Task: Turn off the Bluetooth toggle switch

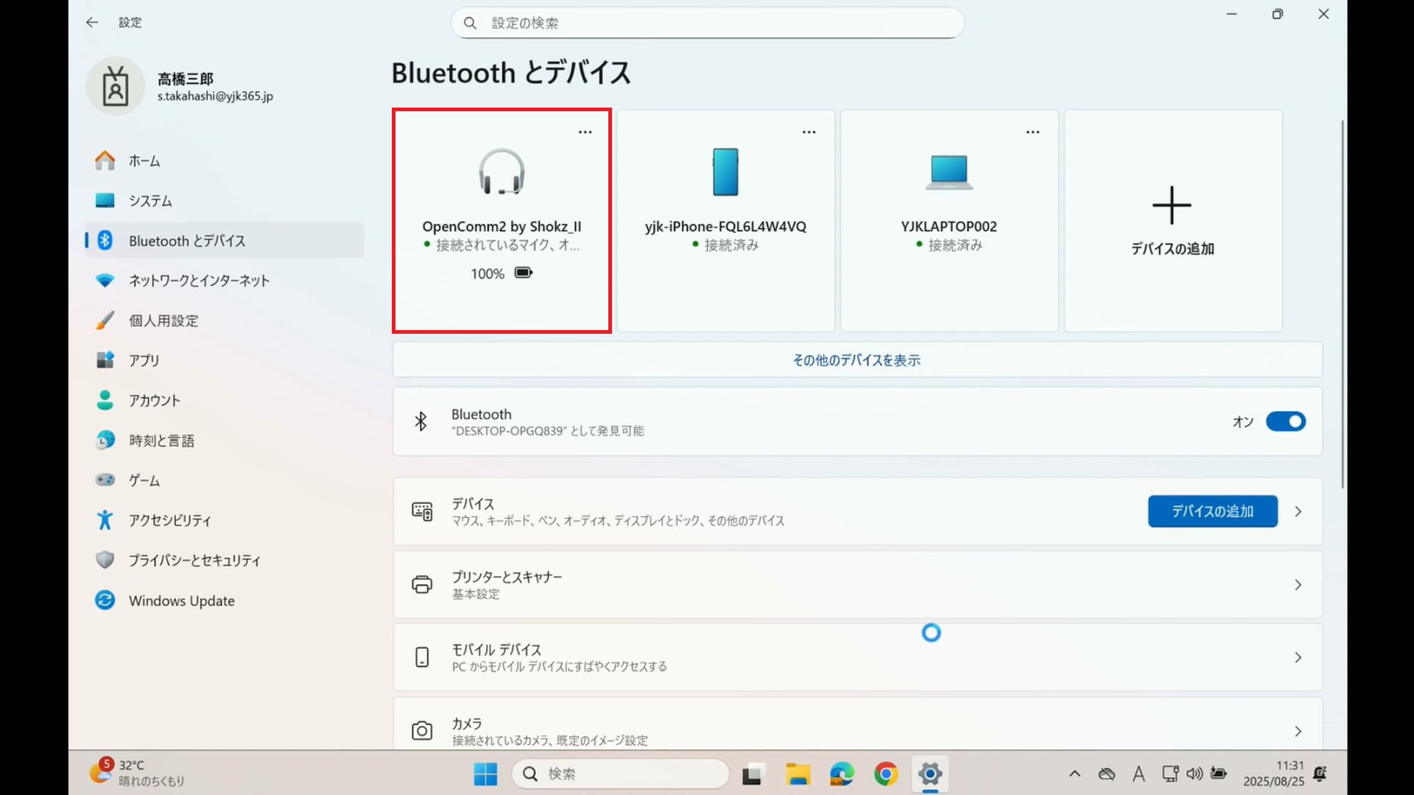Action: click(x=1285, y=421)
